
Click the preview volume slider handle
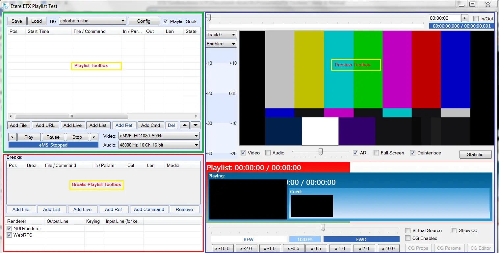coord(320,152)
